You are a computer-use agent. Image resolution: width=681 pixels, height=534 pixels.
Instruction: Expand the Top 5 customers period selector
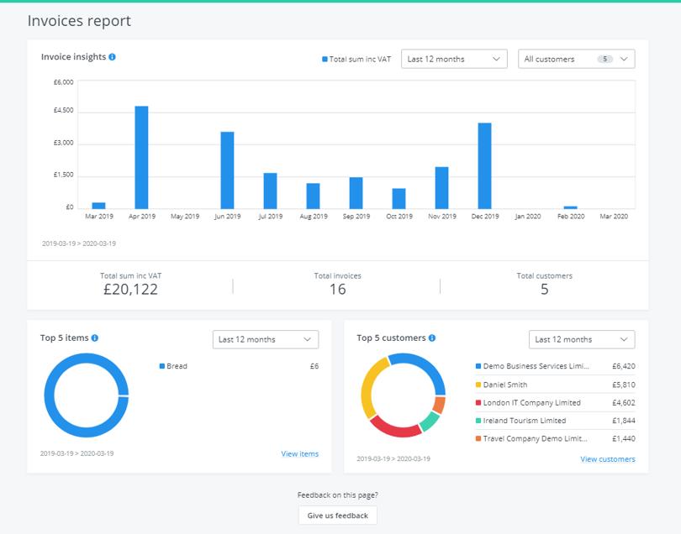point(581,339)
